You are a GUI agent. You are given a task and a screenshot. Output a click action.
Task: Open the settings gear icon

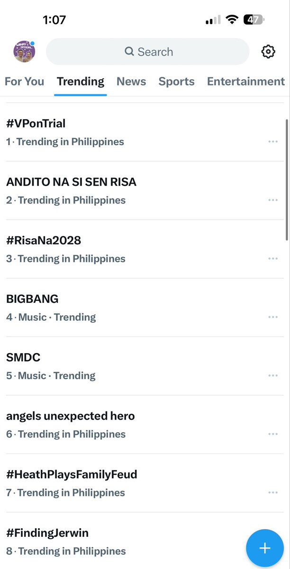pos(268,52)
